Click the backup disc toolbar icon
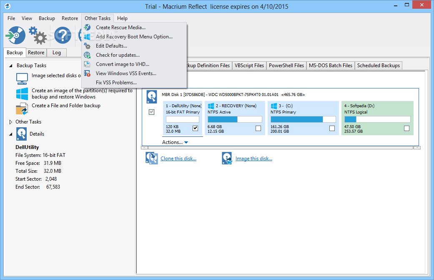434x280 pixels. (15, 35)
